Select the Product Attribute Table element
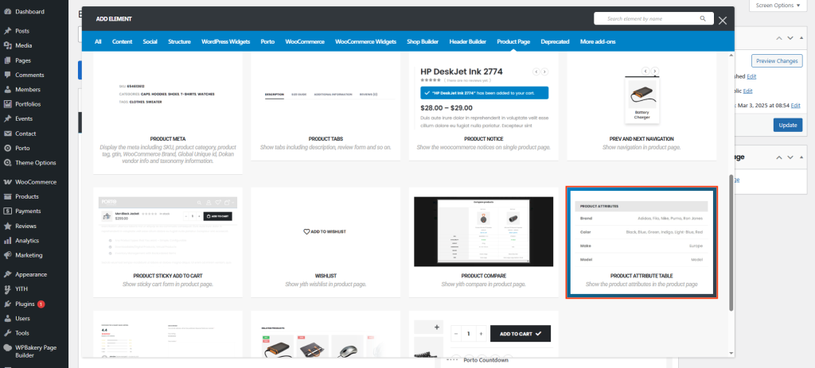815x368 pixels. click(x=641, y=242)
